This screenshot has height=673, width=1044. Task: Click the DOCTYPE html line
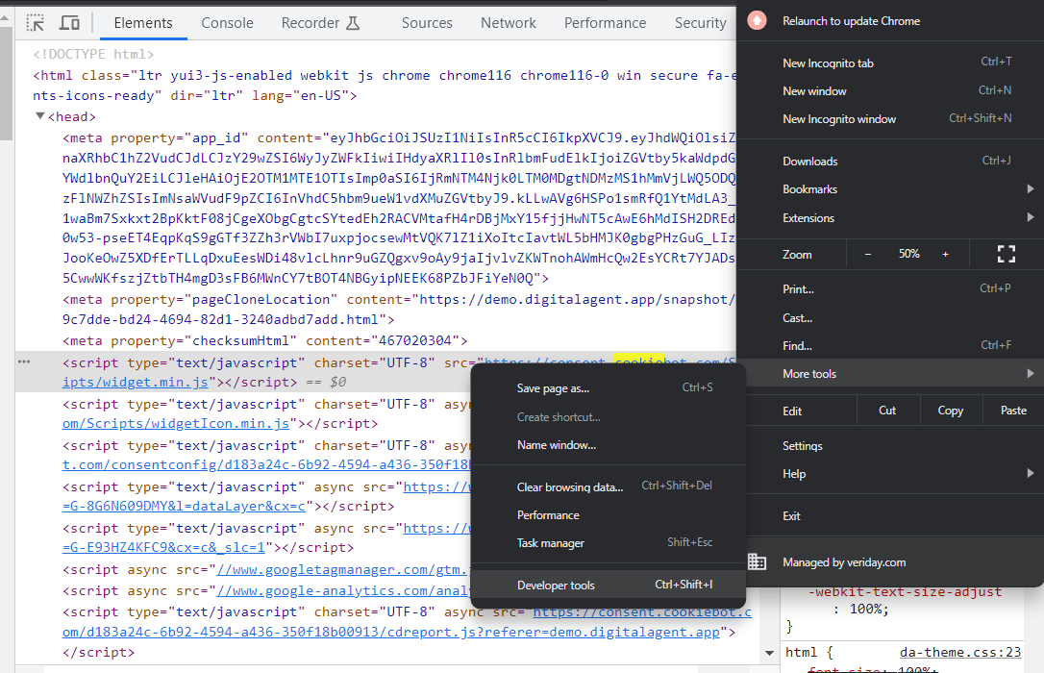pyautogui.click(x=93, y=54)
